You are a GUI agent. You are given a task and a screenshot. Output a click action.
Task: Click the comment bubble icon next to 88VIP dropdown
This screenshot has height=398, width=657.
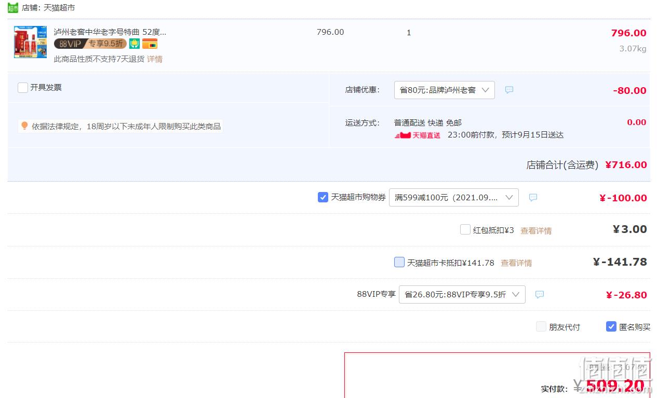click(540, 294)
